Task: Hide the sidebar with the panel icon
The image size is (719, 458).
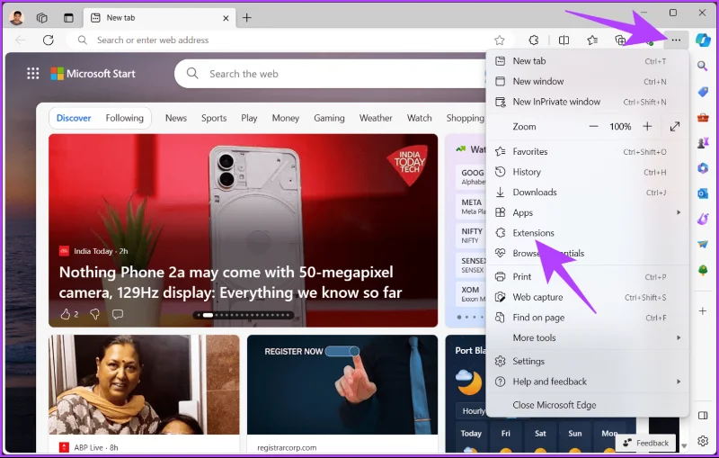Action: point(703,416)
